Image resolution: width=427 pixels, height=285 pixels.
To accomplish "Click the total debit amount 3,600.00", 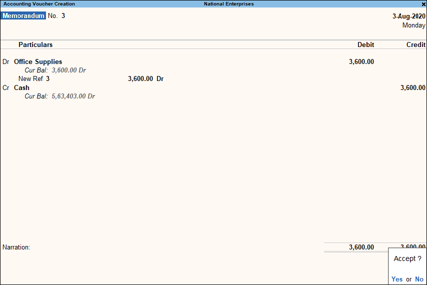I will [361, 247].
